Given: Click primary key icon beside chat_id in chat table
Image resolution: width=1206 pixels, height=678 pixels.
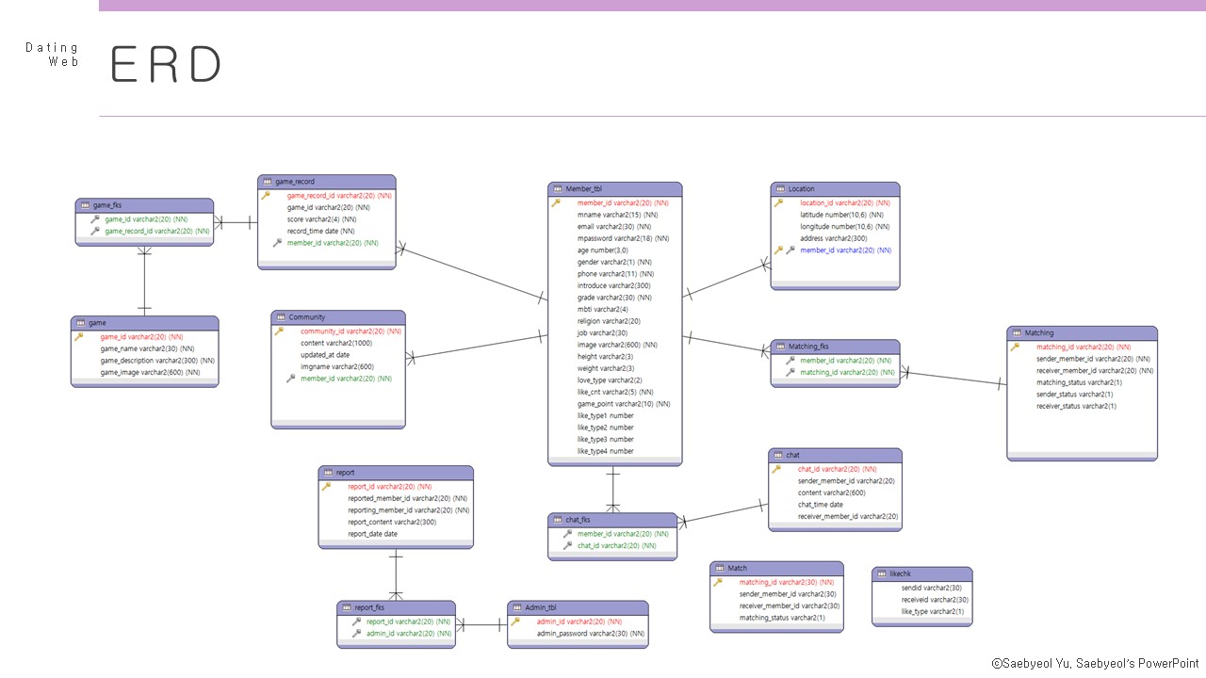Looking at the screenshot, I should 776,469.
